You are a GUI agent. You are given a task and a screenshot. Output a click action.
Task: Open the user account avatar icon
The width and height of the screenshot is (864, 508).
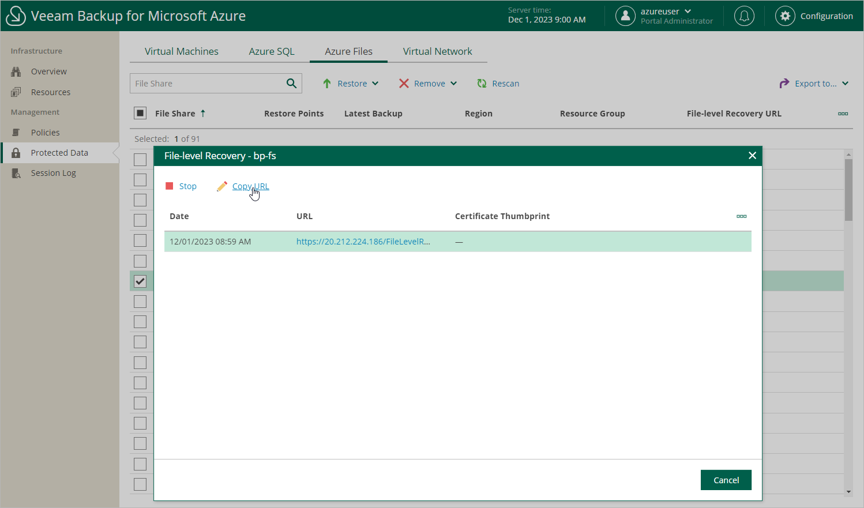pos(625,16)
